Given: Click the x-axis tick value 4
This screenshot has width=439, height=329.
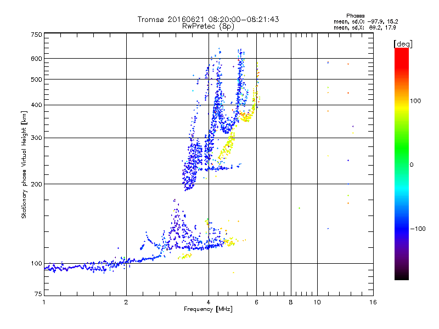Looking at the screenshot, I should 209,302.
